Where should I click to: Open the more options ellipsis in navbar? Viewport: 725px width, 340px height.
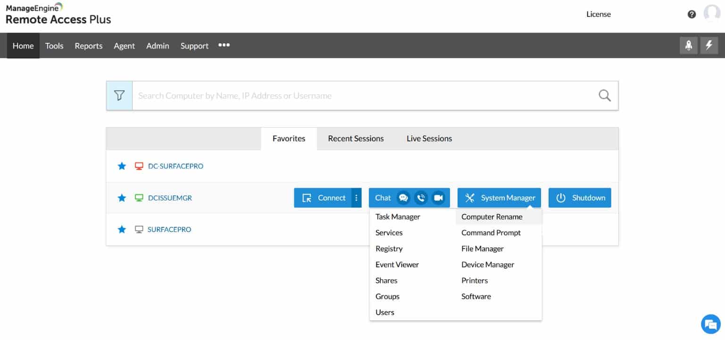[x=224, y=45]
